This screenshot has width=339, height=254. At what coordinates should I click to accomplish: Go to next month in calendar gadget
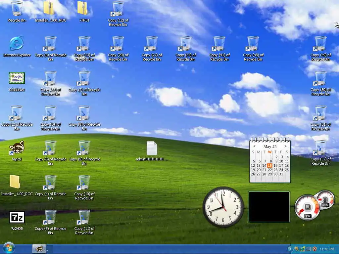286,146
